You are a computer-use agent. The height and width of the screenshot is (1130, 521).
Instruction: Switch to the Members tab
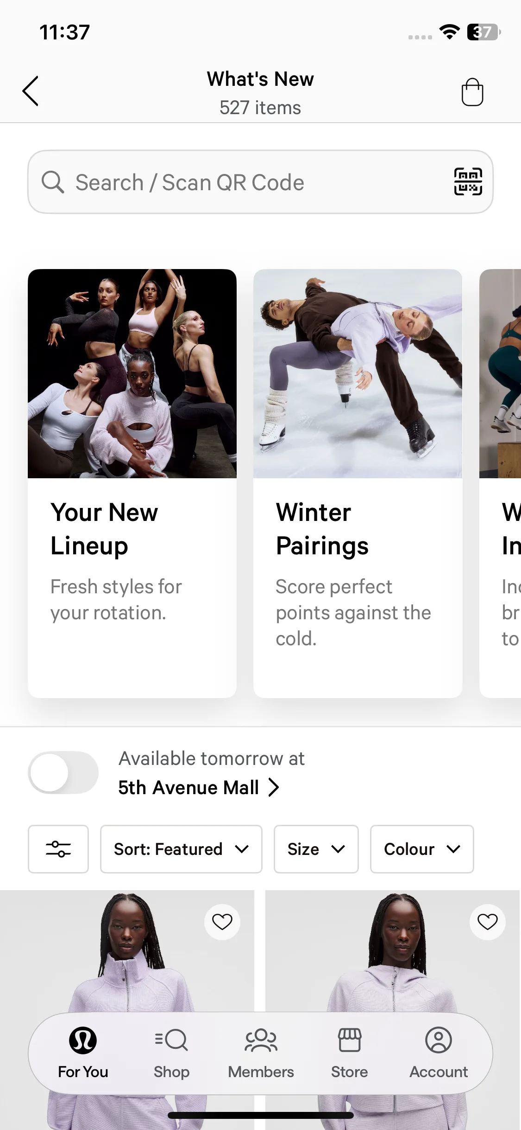click(x=261, y=1053)
